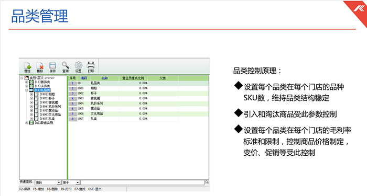Open the 设置 (Settings) gear icon
The width and height of the screenshot is (367, 196).
point(78,67)
